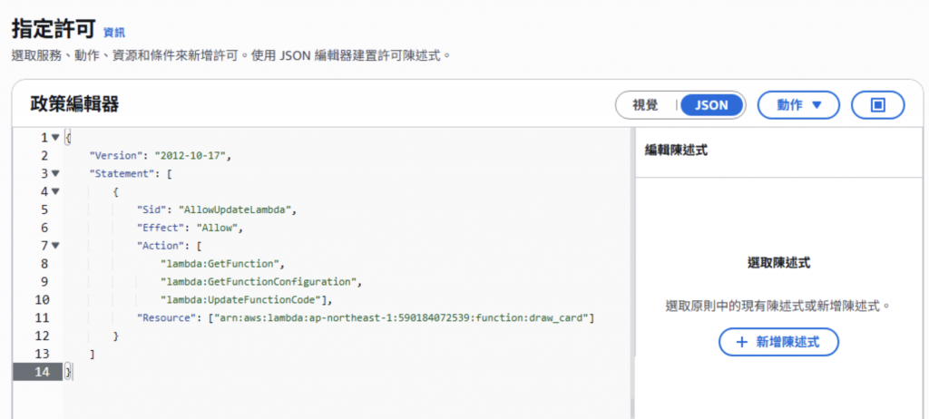This screenshot has width=929, height=419.
Task: Click the "Sid" key on line 5
Action: [152, 209]
